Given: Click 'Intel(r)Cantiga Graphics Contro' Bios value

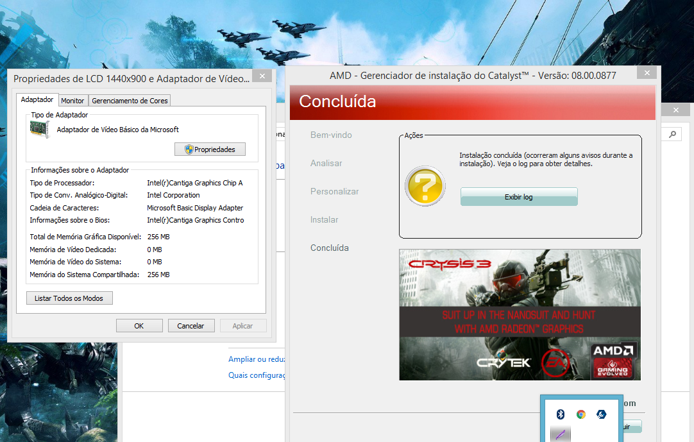Looking at the screenshot, I should pyautogui.click(x=196, y=220).
